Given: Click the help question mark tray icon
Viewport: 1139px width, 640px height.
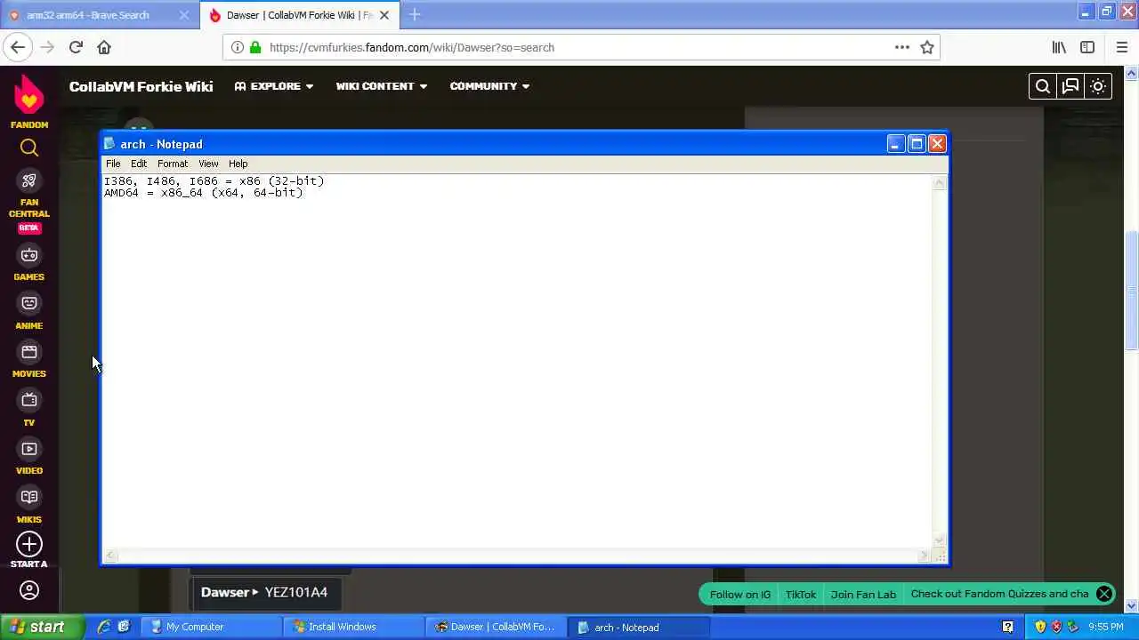Looking at the screenshot, I should pyautogui.click(x=1007, y=627).
